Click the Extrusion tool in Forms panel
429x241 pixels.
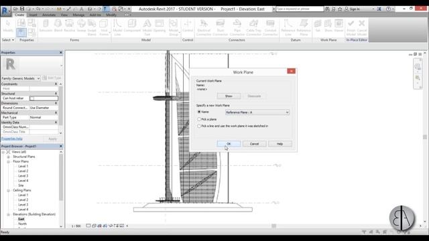coord(46,26)
